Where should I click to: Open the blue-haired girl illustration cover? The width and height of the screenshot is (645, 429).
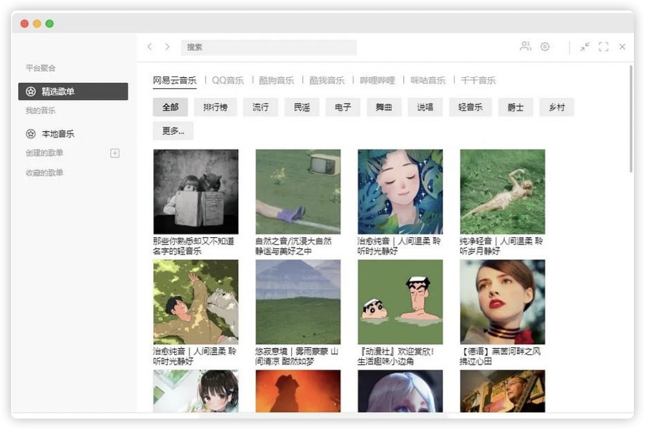point(400,192)
